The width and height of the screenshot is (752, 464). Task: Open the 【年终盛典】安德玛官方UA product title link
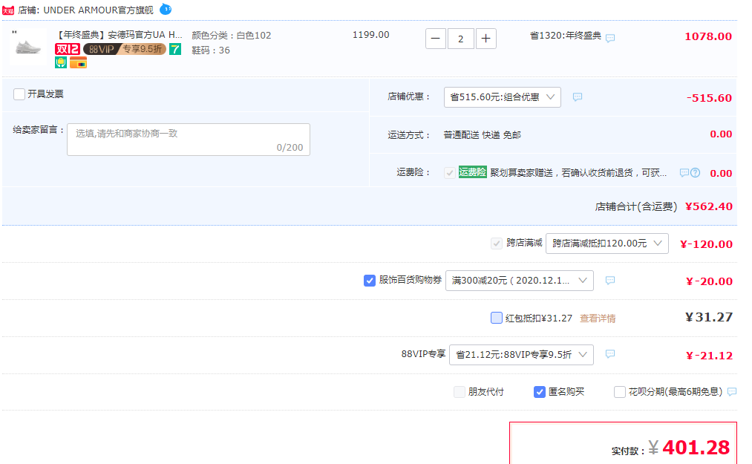coord(120,35)
